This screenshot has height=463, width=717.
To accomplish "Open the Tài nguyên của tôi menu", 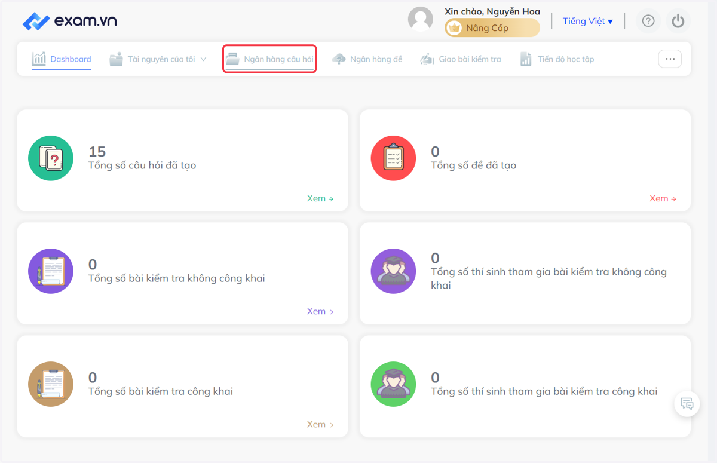I will (x=158, y=59).
